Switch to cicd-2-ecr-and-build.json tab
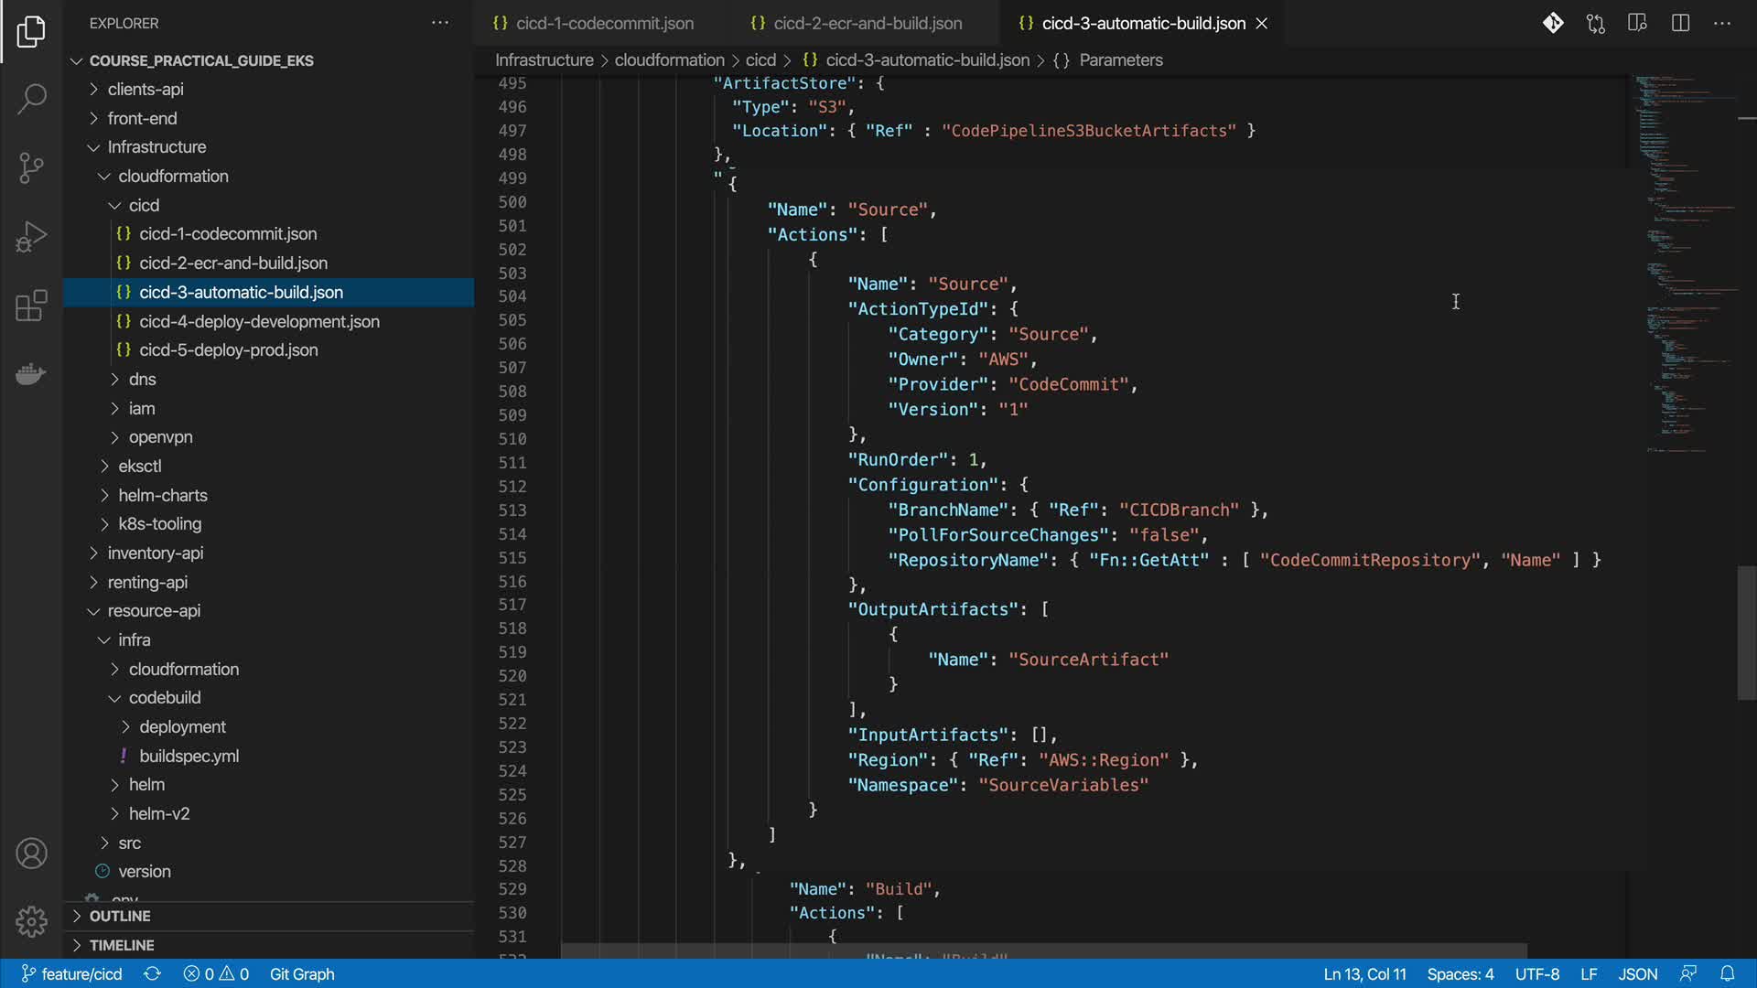Image resolution: width=1757 pixels, height=988 pixels. click(x=867, y=23)
